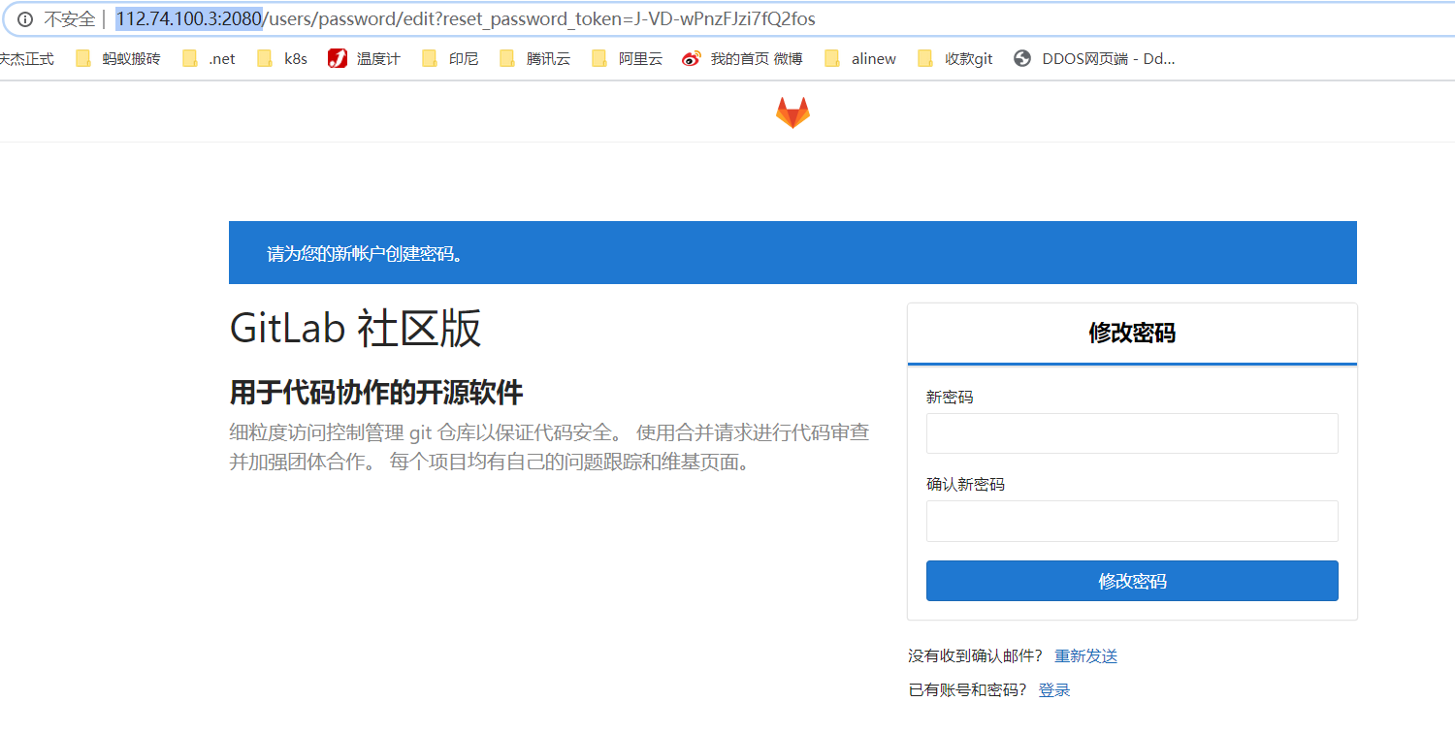Image resolution: width=1455 pixels, height=734 pixels.
Task: Open the 温度计 bookmark
Action: click(364, 59)
